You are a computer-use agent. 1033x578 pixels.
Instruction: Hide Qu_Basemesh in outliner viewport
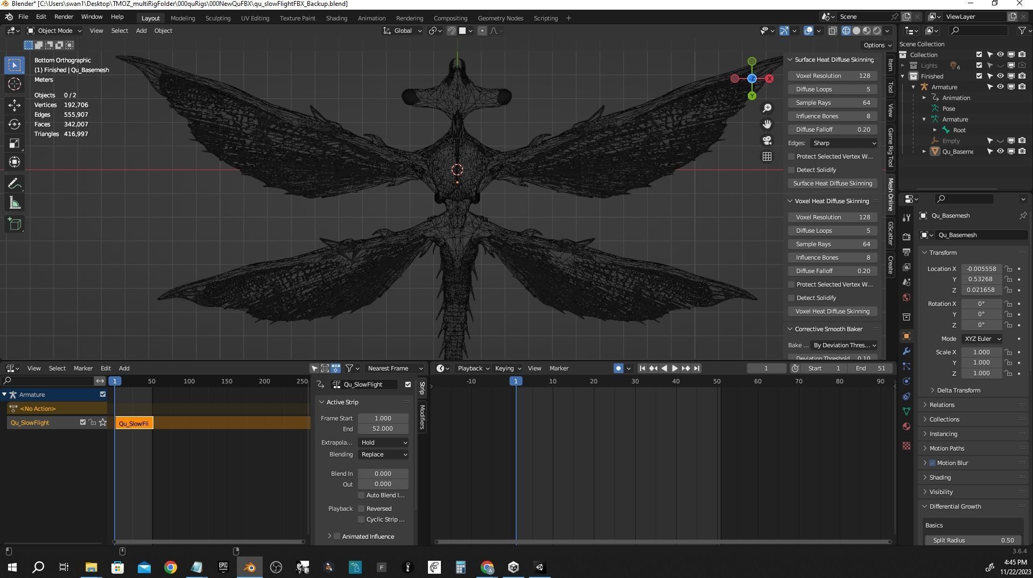point(1000,152)
